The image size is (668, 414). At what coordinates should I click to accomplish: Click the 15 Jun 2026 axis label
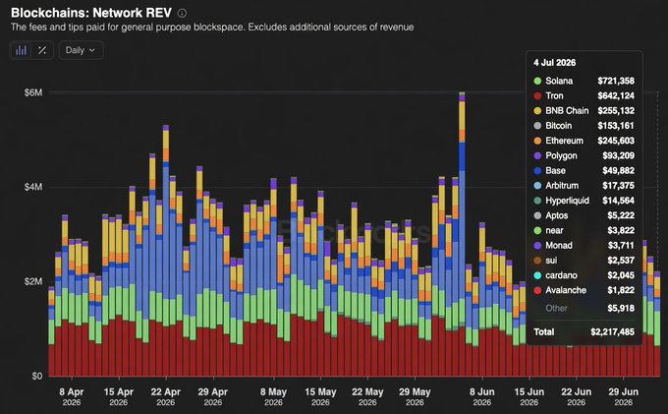[529, 396]
